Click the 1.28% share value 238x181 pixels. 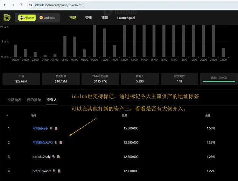pyautogui.click(x=211, y=157)
